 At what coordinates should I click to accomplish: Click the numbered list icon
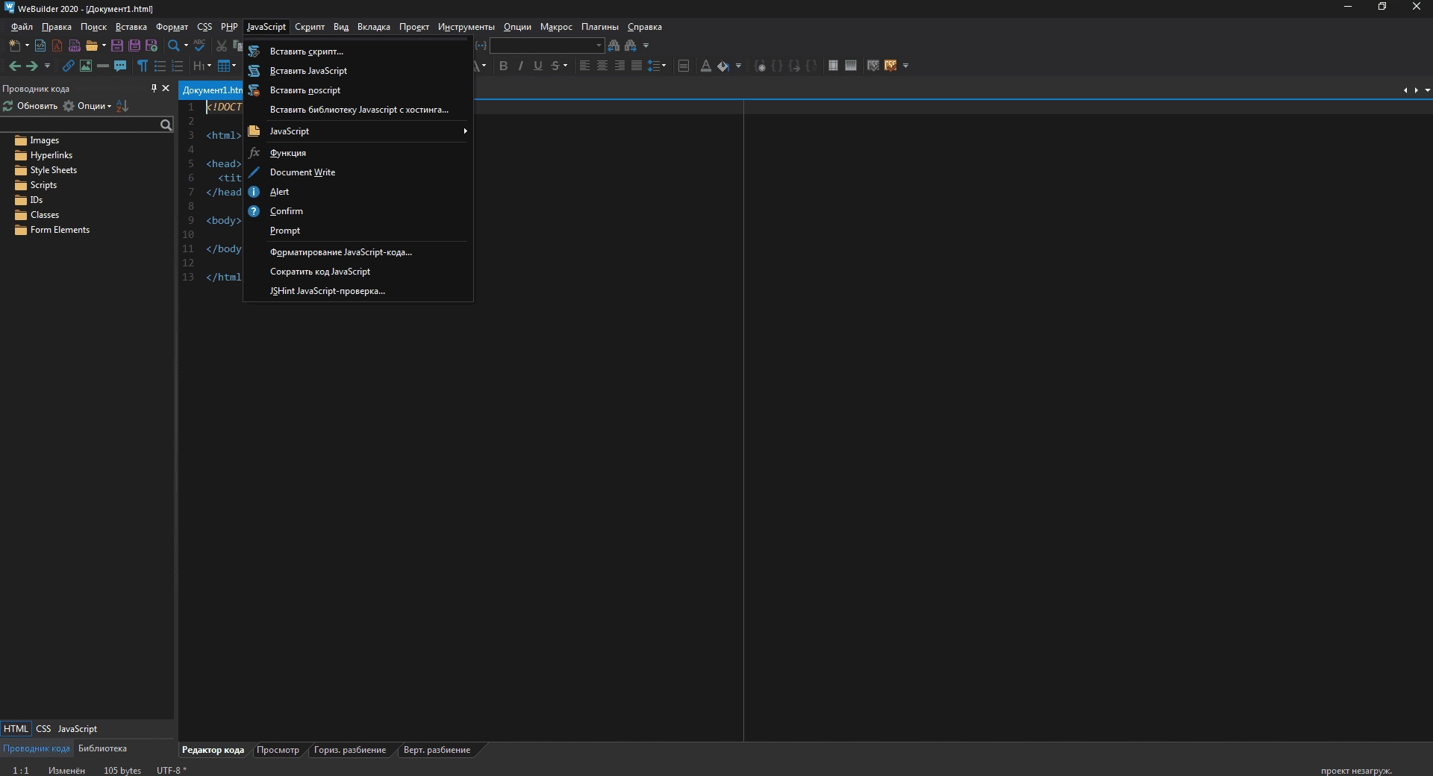[177, 66]
